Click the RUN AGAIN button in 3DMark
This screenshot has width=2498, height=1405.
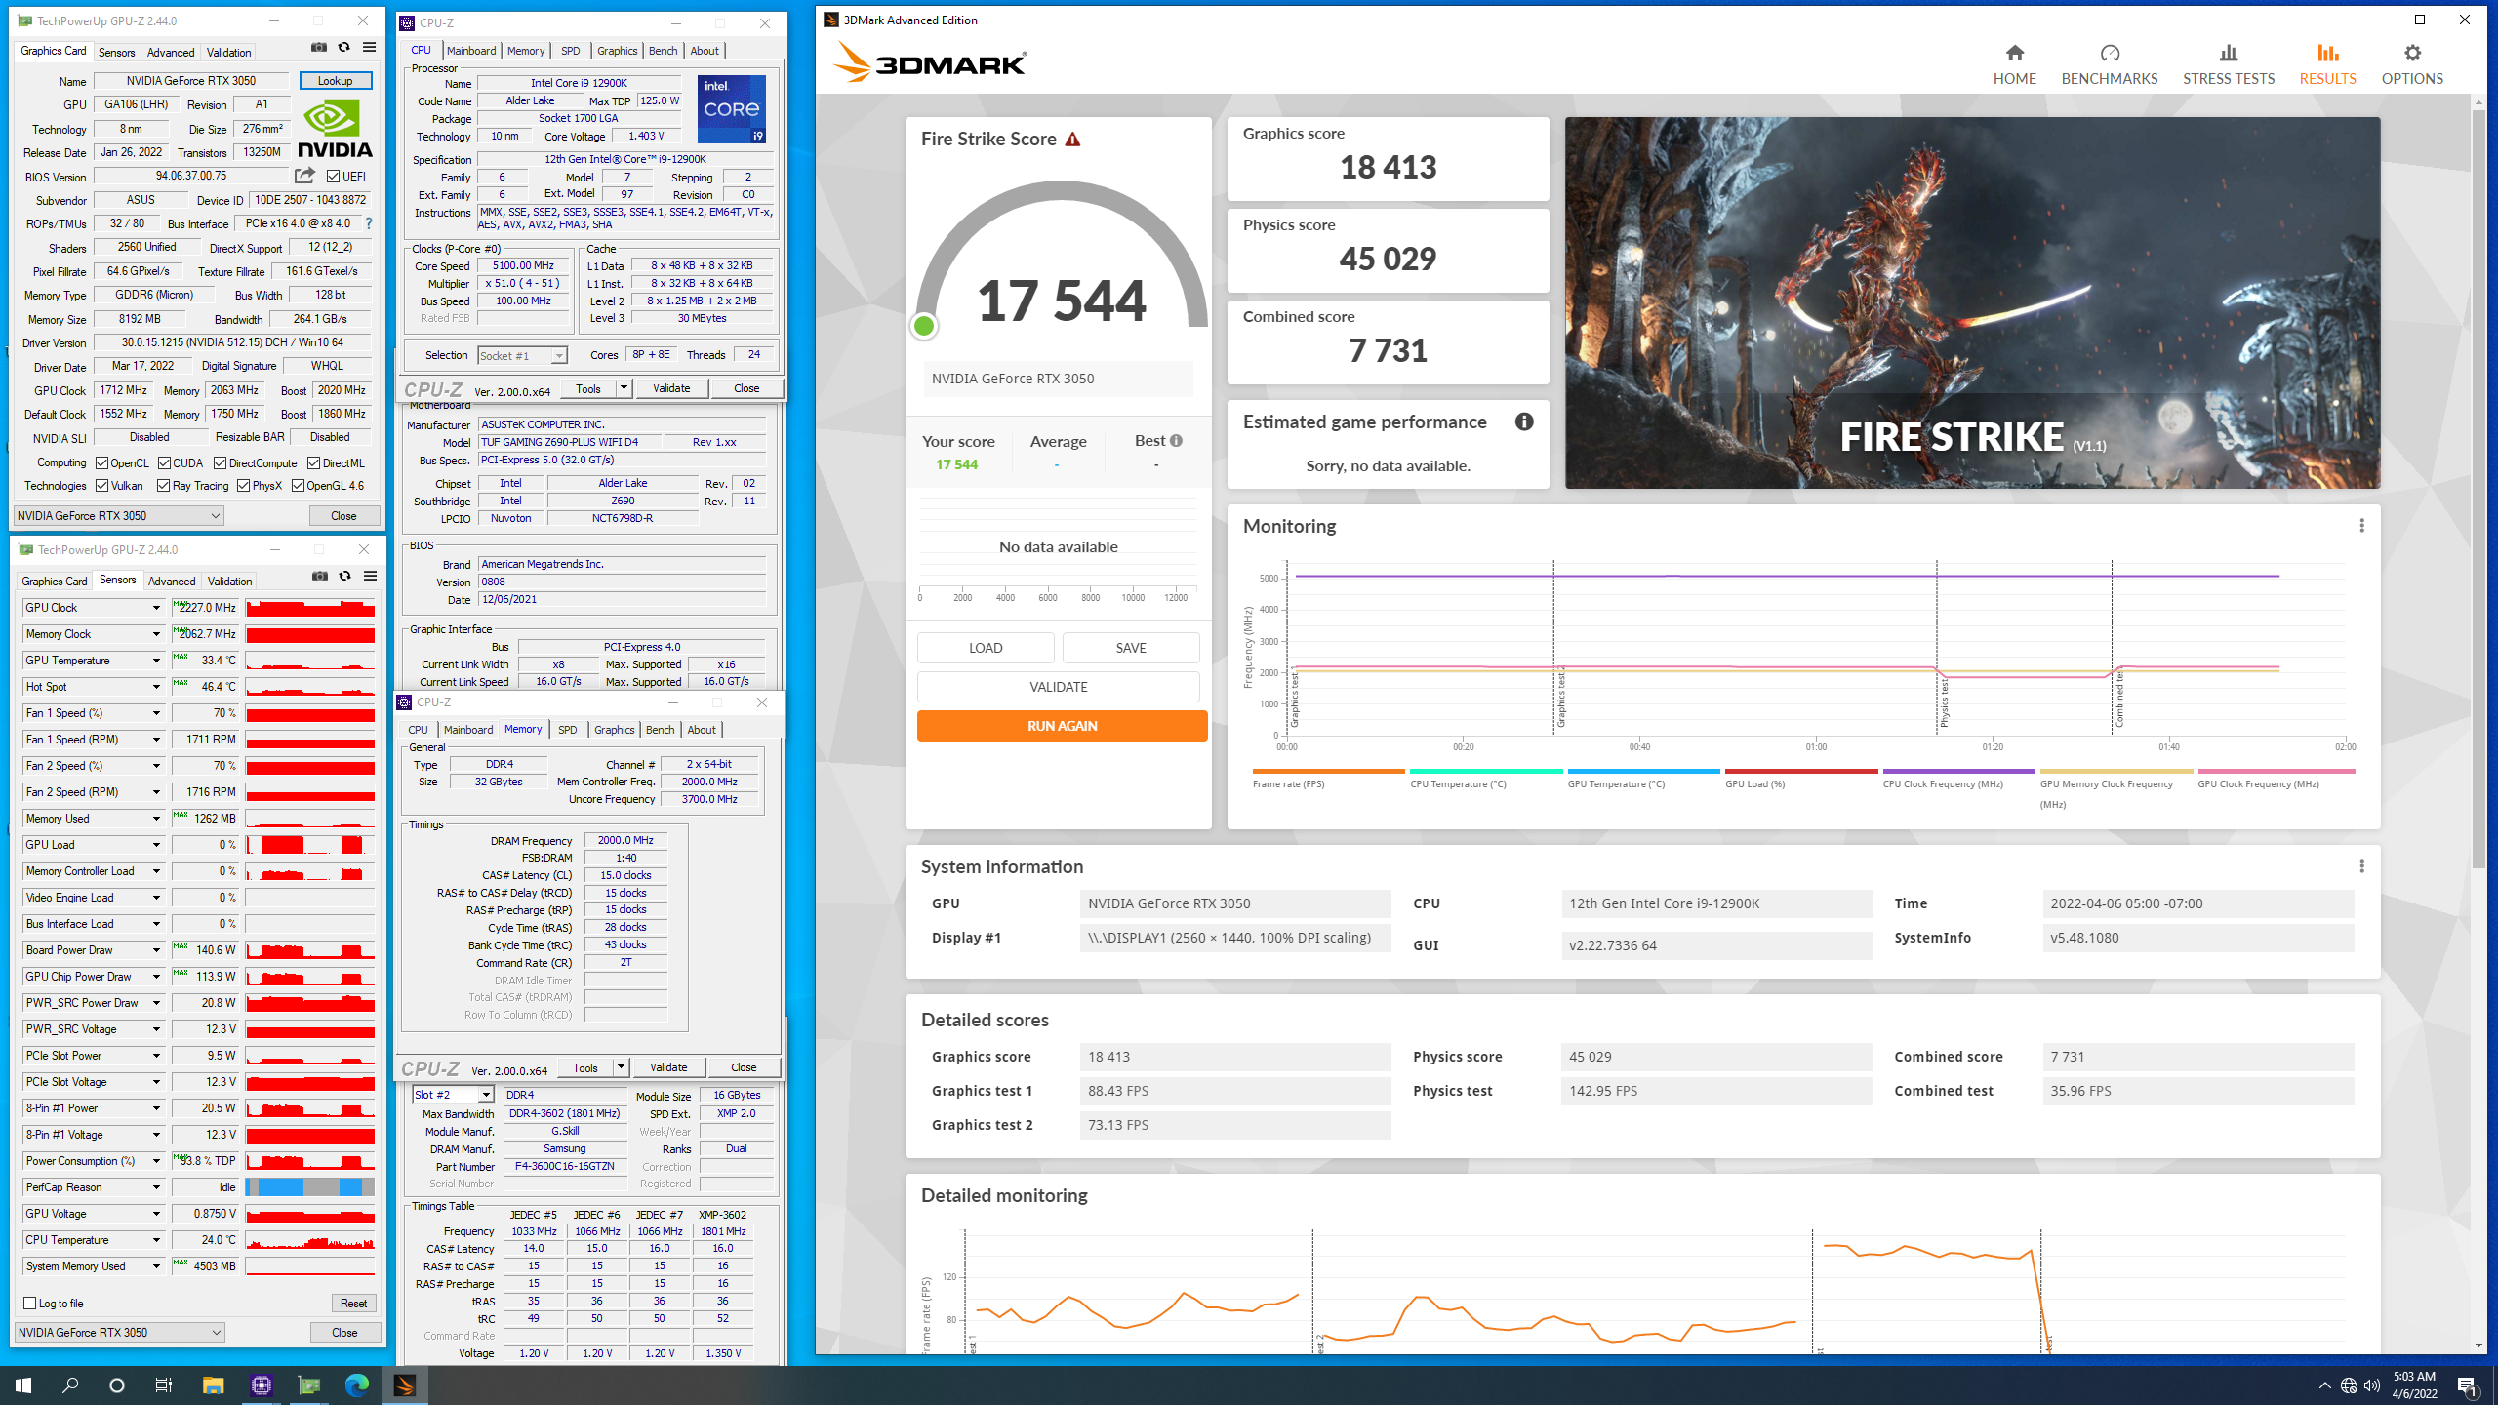point(1062,726)
